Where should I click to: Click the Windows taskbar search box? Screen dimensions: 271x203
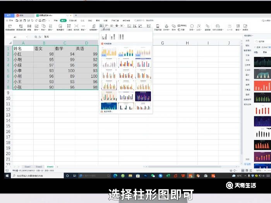[37, 176]
